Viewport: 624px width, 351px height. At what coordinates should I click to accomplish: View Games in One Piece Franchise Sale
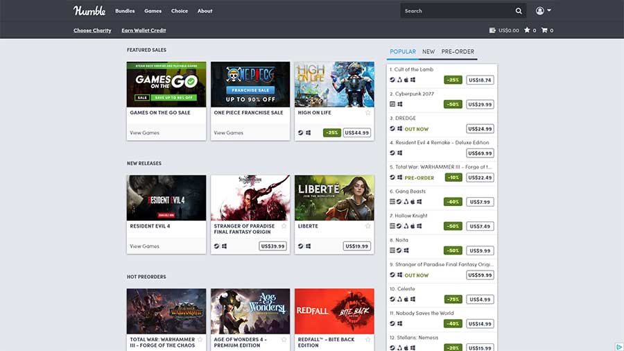pos(228,133)
